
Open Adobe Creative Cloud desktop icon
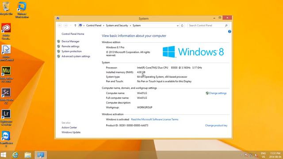pyautogui.click(x=6, y=31)
